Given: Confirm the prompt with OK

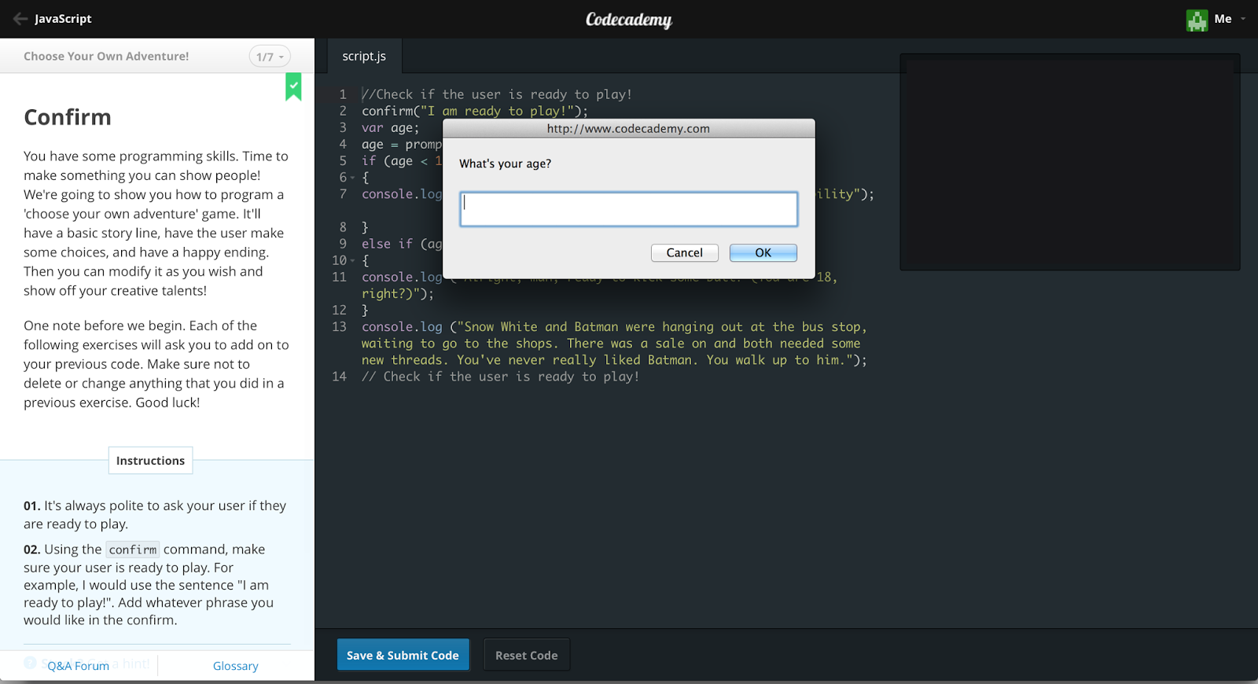Looking at the screenshot, I should coord(763,252).
